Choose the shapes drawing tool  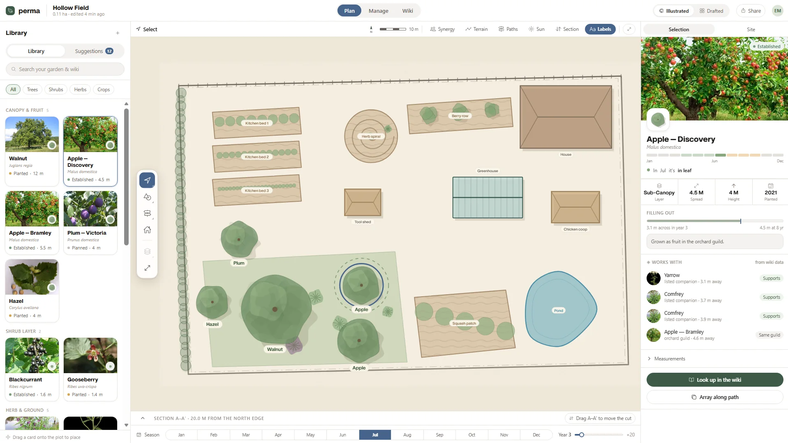[x=147, y=197]
